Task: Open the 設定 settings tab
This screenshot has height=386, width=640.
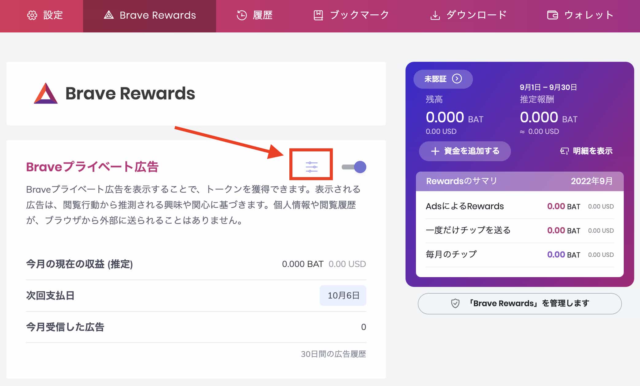Action: (x=45, y=15)
